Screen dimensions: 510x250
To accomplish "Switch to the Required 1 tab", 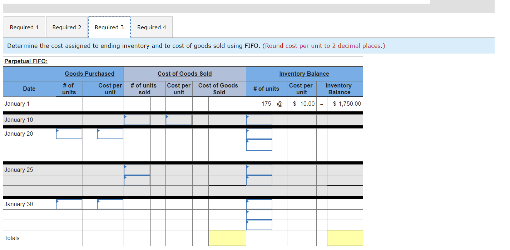I will 24,27.
